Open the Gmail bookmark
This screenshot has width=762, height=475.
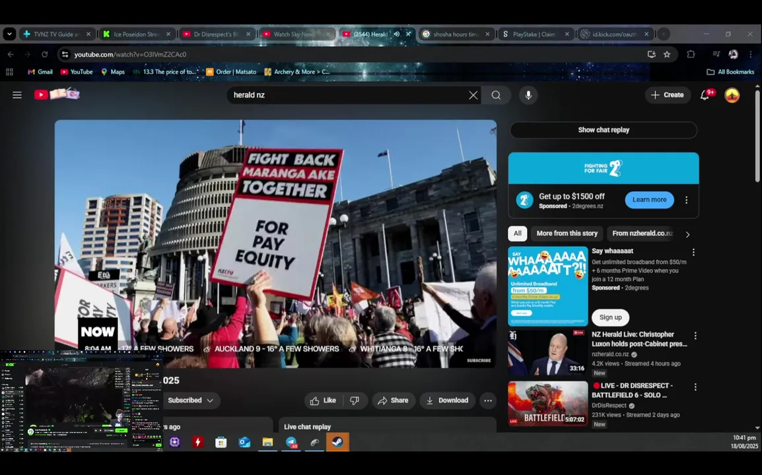pos(40,72)
